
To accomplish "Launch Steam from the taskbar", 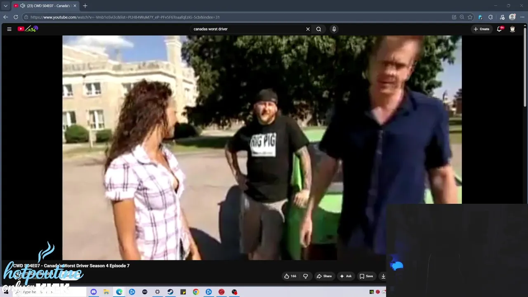I will [170, 292].
